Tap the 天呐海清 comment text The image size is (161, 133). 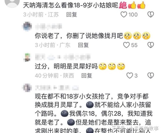(84, 5)
